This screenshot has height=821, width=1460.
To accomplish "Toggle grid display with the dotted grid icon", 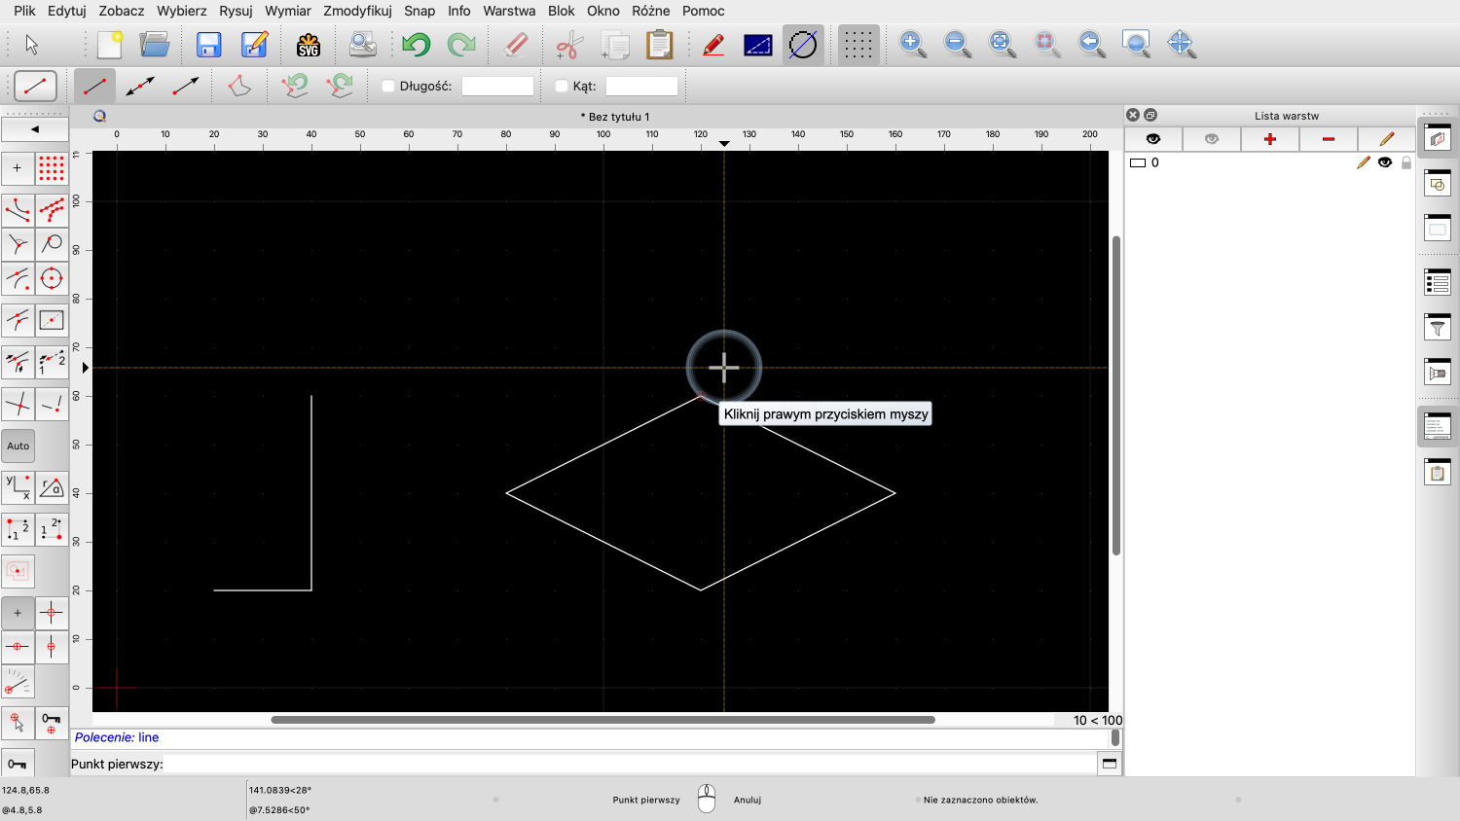I will (x=858, y=45).
